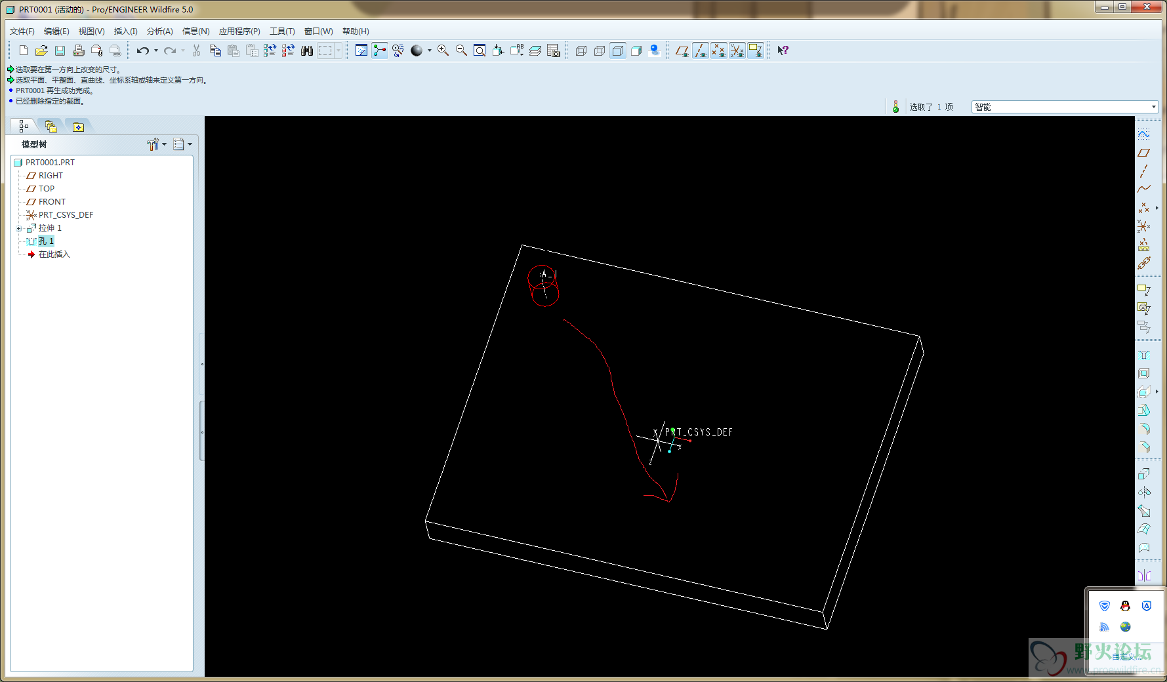Image resolution: width=1167 pixels, height=682 pixels.
Task: Select the datum Axis tool in right toolbar
Action: (1144, 170)
